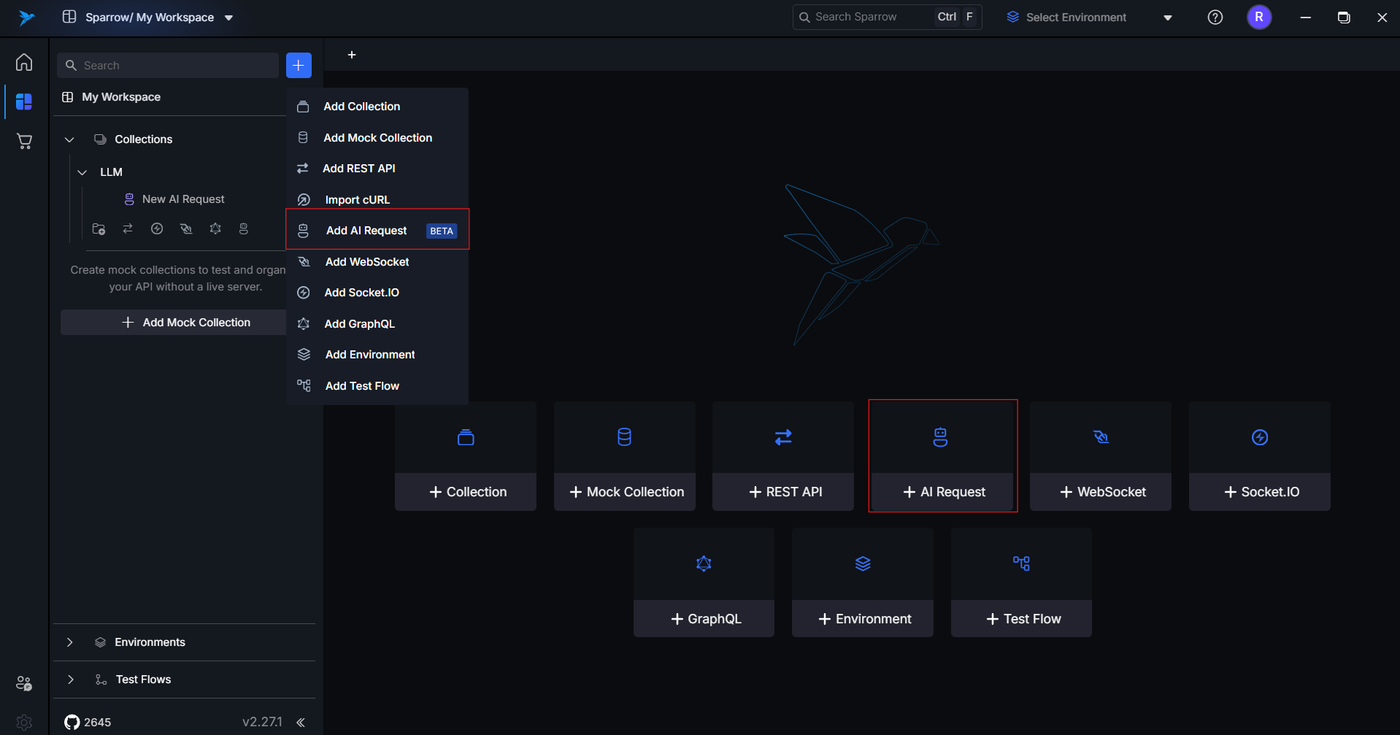Choose Add AI Request menu entry
The height and width of the screenshot is (735, 1400).
coord(377,231)
